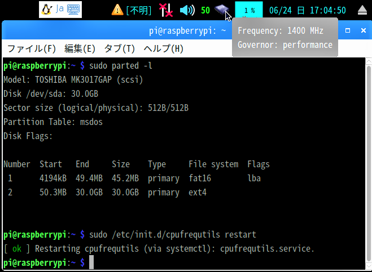Open the タブ(T) menu
Image resolution: width=372 pixels, height=272 pixels.
tap(120, 49)
